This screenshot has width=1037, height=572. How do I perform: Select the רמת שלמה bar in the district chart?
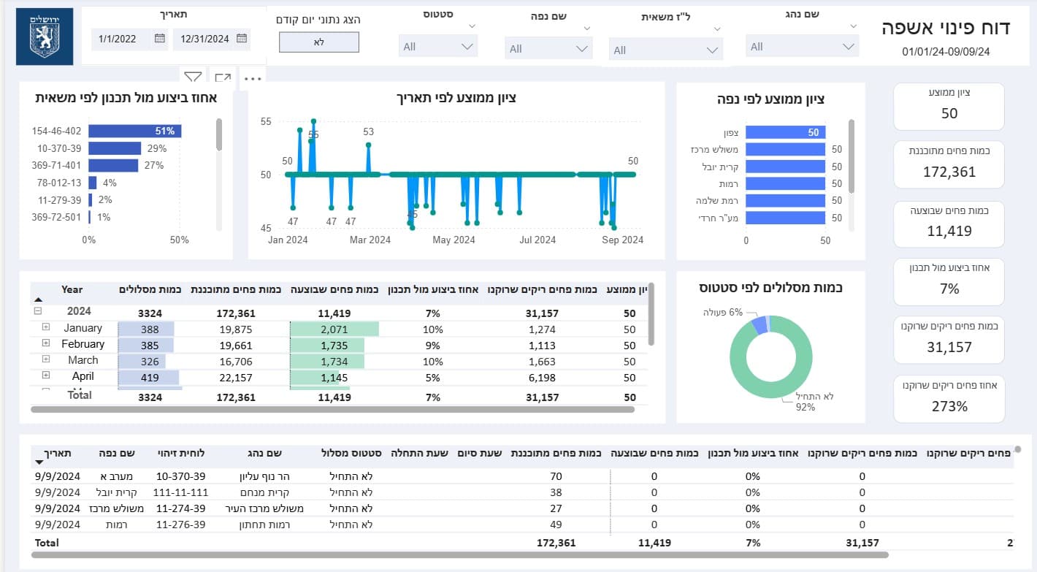pyautogui.click(x=786, y=200)
